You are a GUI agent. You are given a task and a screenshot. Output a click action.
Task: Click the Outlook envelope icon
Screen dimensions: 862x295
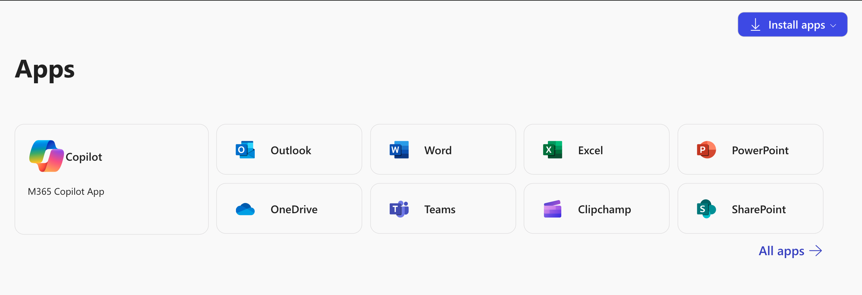coord(245,150)
